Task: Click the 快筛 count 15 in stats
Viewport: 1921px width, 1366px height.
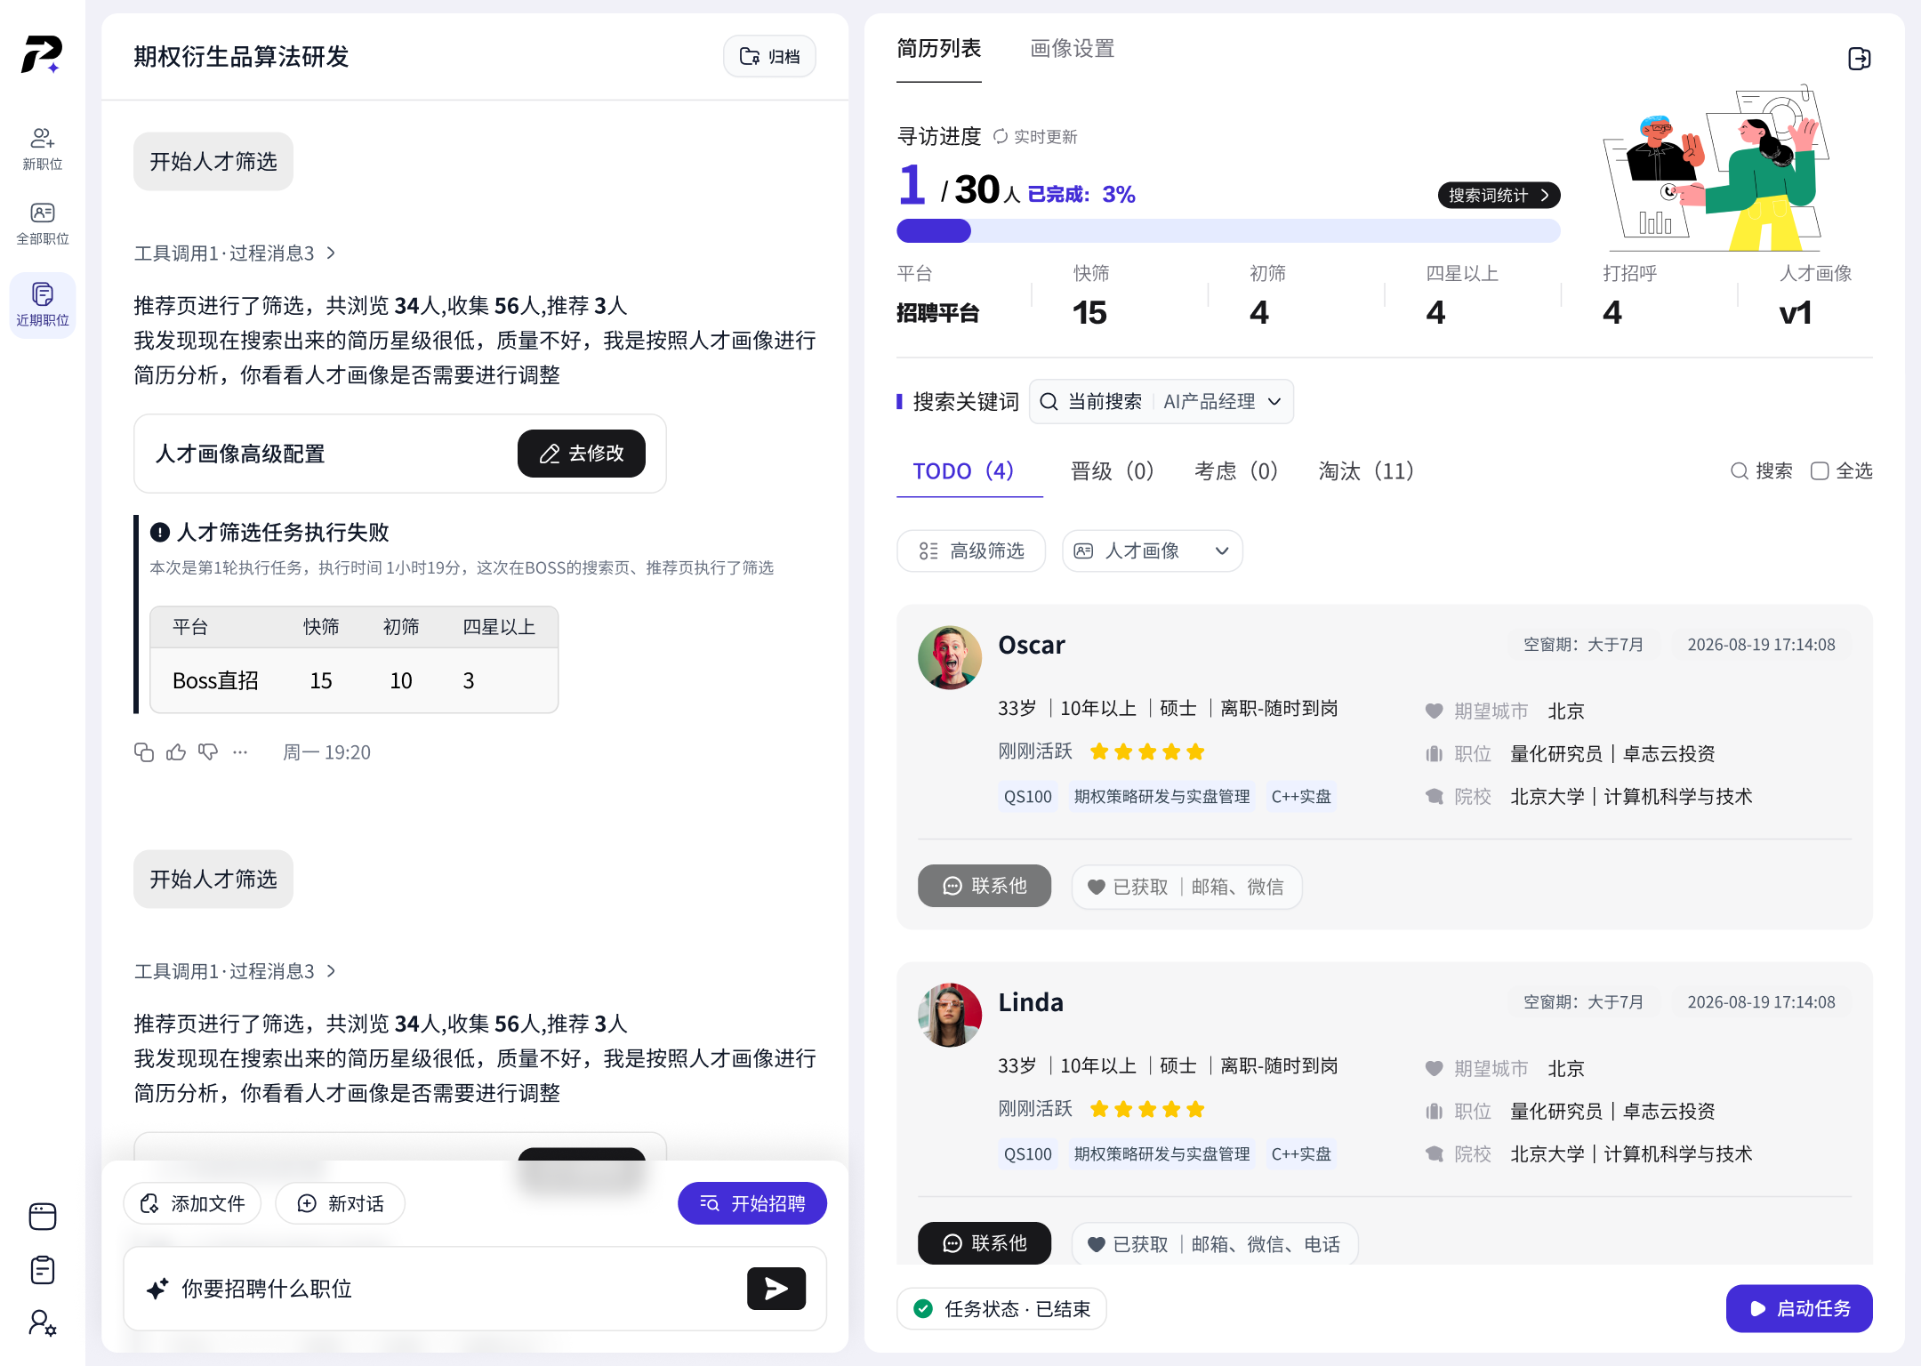Action: tap(1089, 313)
